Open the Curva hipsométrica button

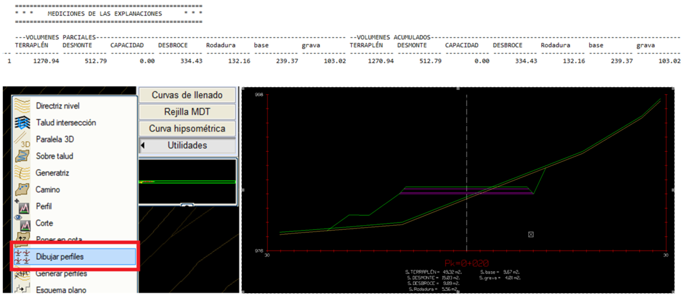(x=187, y=129)
